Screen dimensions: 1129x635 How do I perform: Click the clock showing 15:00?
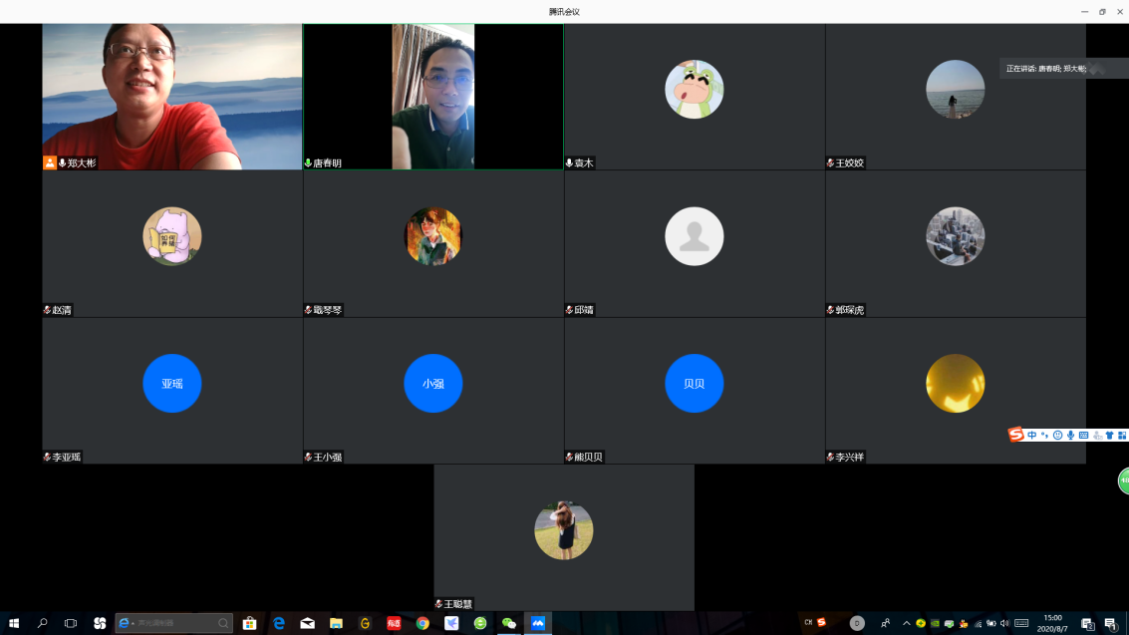[1052, 623]
